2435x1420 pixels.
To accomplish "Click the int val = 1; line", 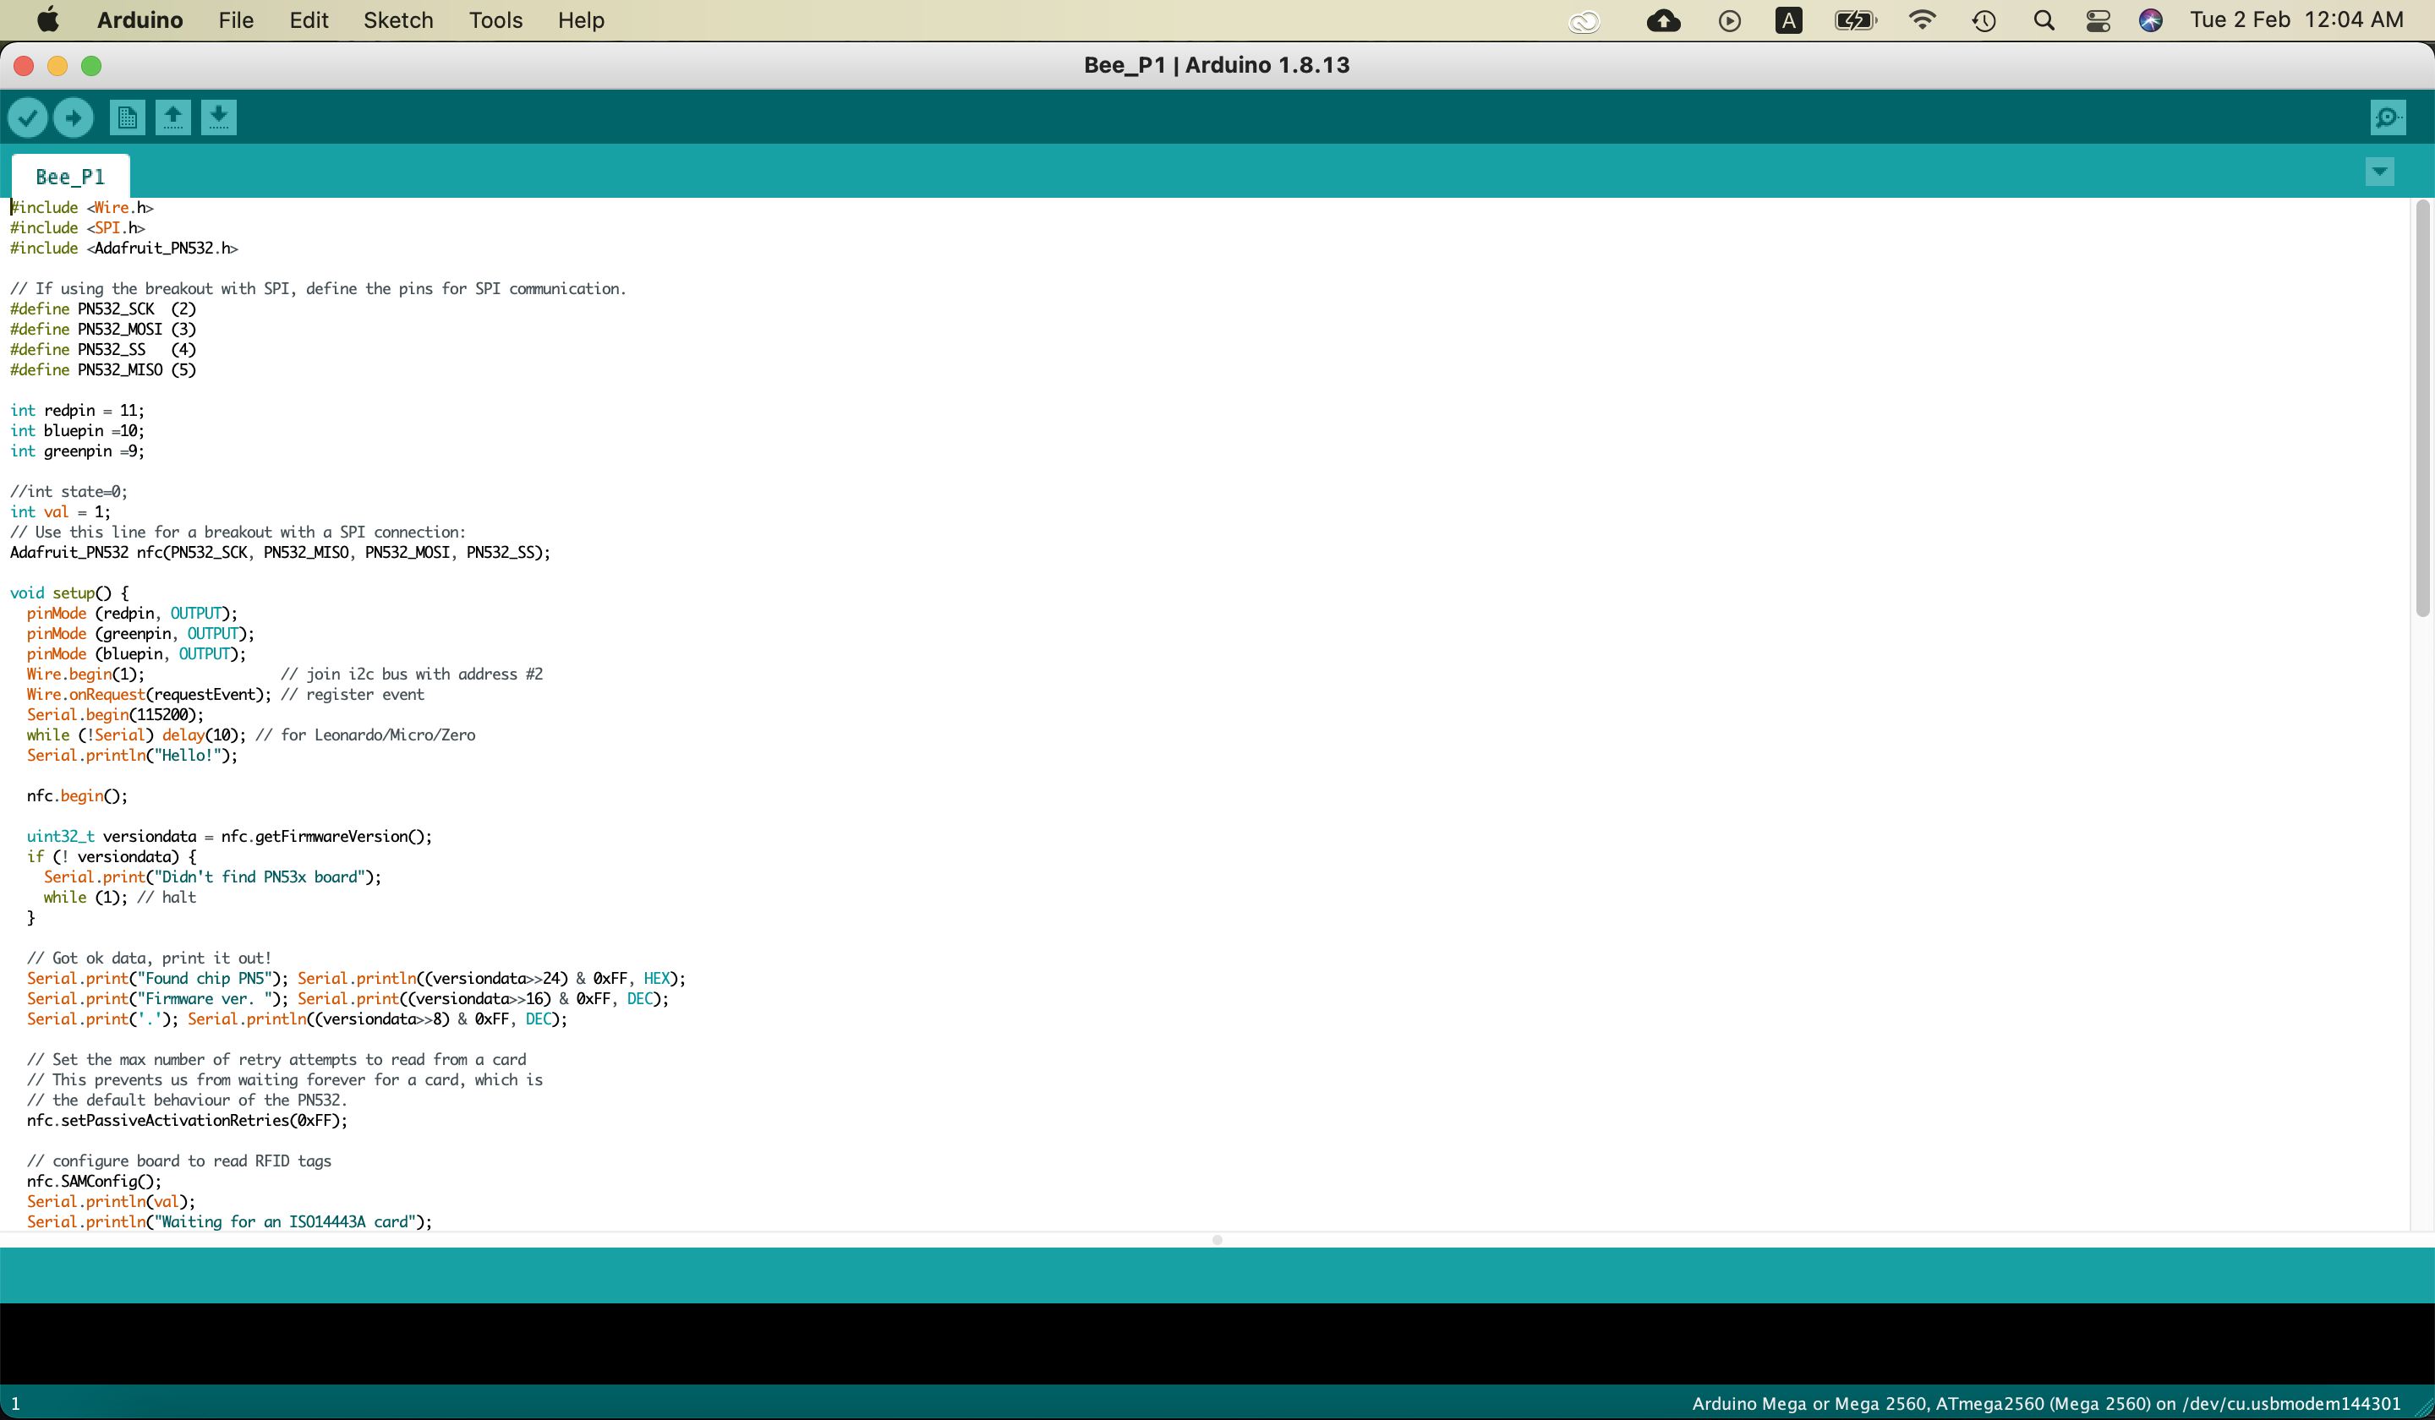I will point(60,512).
